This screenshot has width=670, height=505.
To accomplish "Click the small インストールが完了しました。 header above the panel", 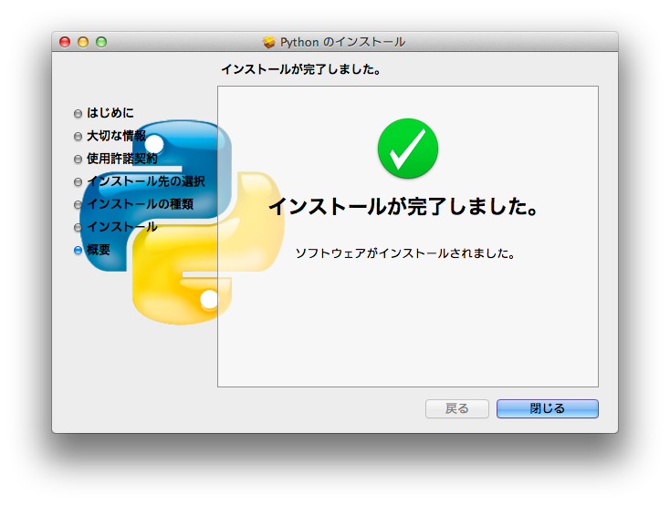I will tap(301, 69).
